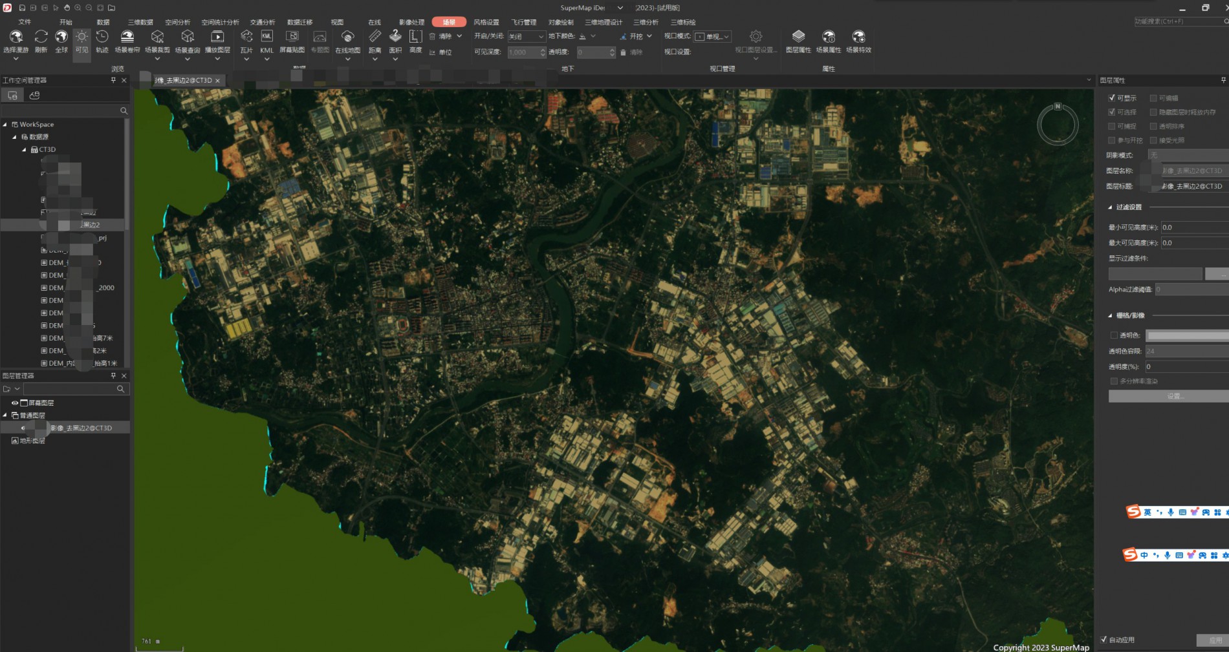Switch to the 三维数据 ribbon tab

pos(140,22)
